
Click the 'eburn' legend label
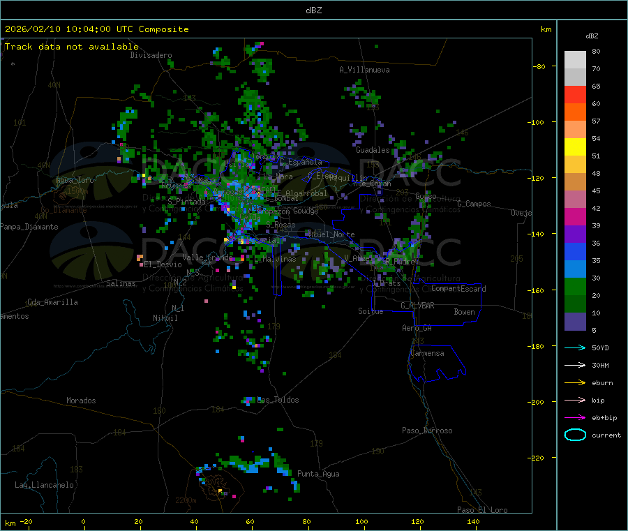click(x=602, y=383)
